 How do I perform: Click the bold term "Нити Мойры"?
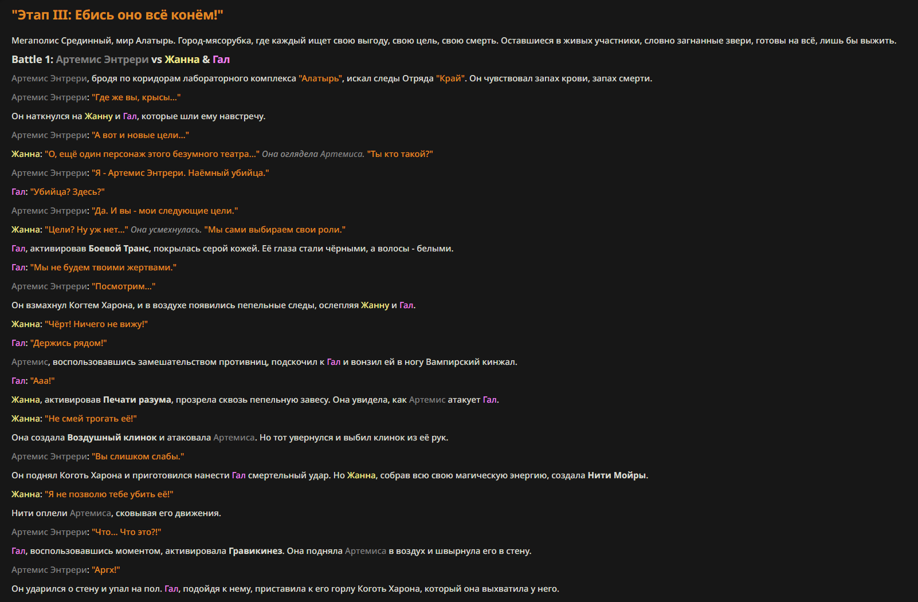pos(617,475)
